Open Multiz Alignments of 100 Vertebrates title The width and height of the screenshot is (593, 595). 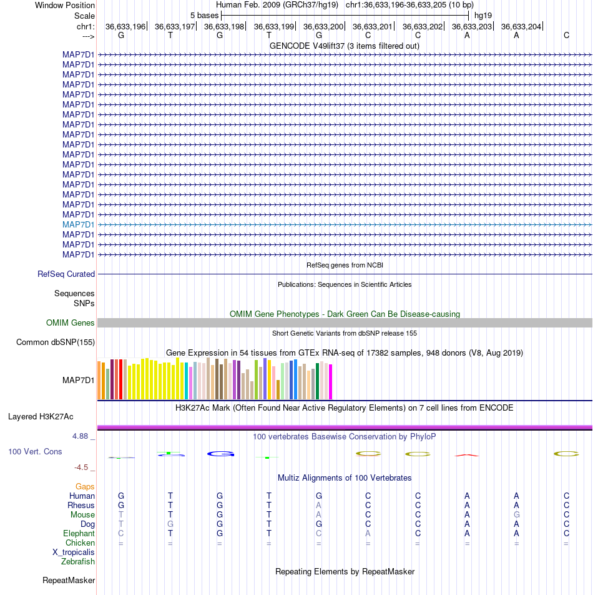tap(345, 477)
